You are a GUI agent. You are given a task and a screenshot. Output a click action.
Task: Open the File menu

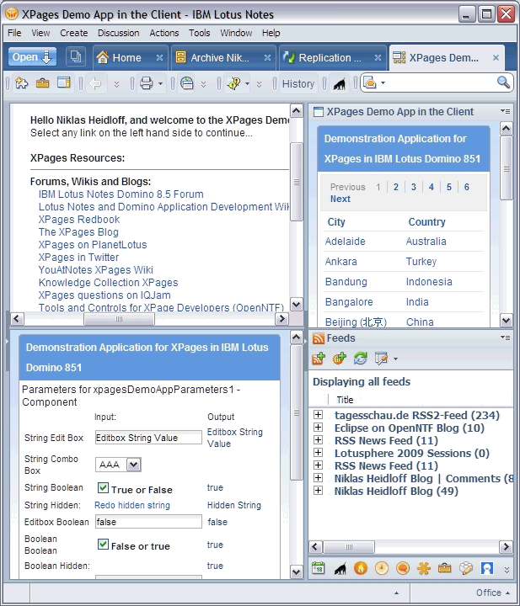click(14, 33)
